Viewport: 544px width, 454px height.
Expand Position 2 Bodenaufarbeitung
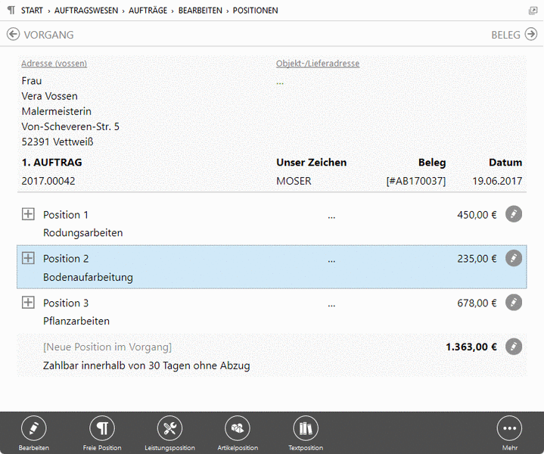28,258
